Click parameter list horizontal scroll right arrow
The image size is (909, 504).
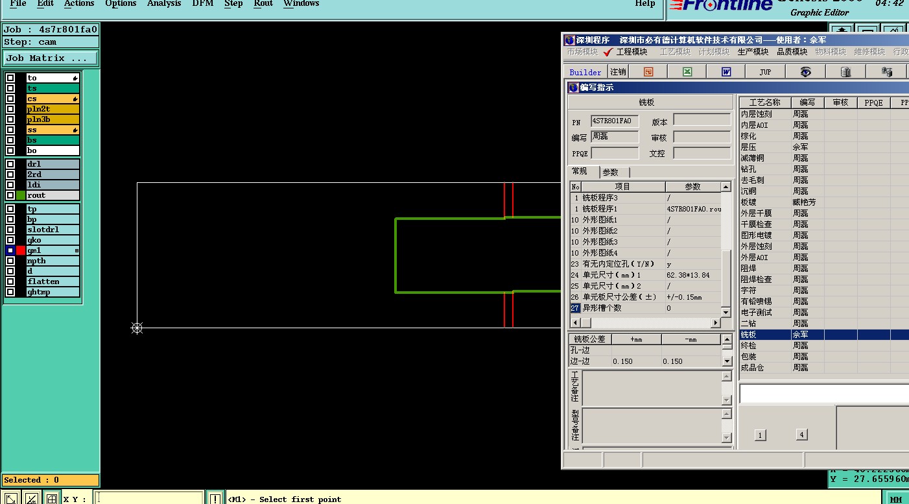click(716, 322)
